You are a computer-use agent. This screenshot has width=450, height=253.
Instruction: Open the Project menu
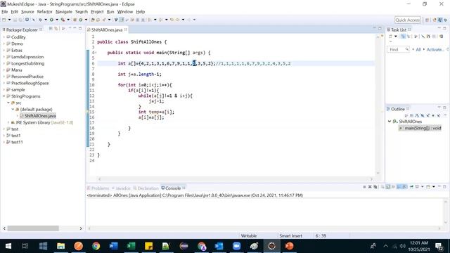tap(97, 12)
